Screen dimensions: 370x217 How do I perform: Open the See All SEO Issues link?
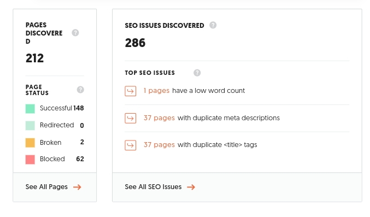click(x=153, y=187)
